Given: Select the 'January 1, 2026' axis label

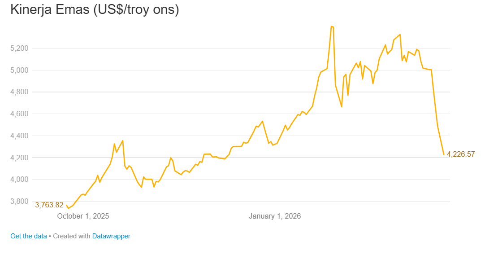Looking at the screenshot, I should tap(275, 216).
